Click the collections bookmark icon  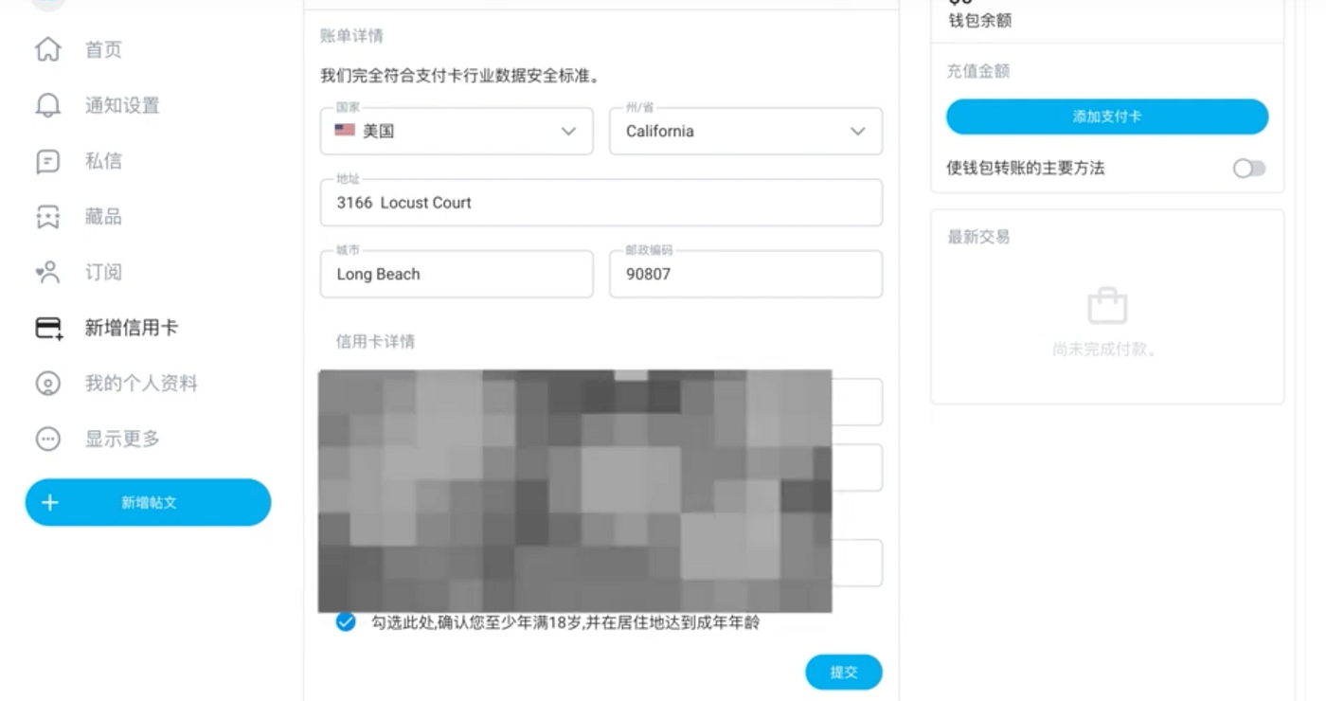[47, 217]
